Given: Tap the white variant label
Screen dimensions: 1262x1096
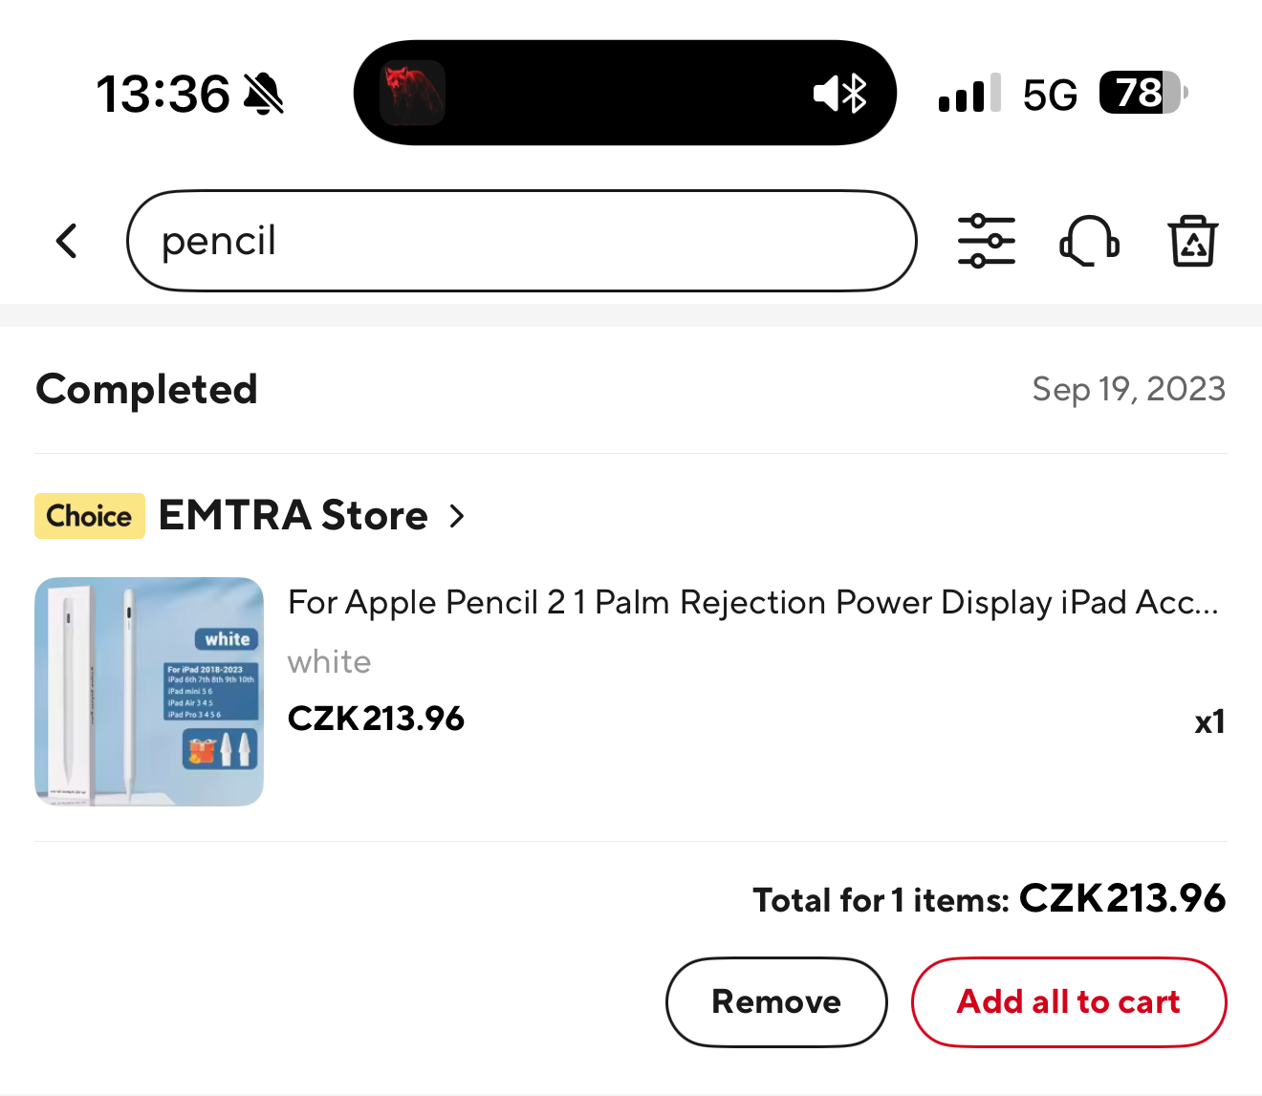Looking at the screenshot, I should tap(330, 662).
